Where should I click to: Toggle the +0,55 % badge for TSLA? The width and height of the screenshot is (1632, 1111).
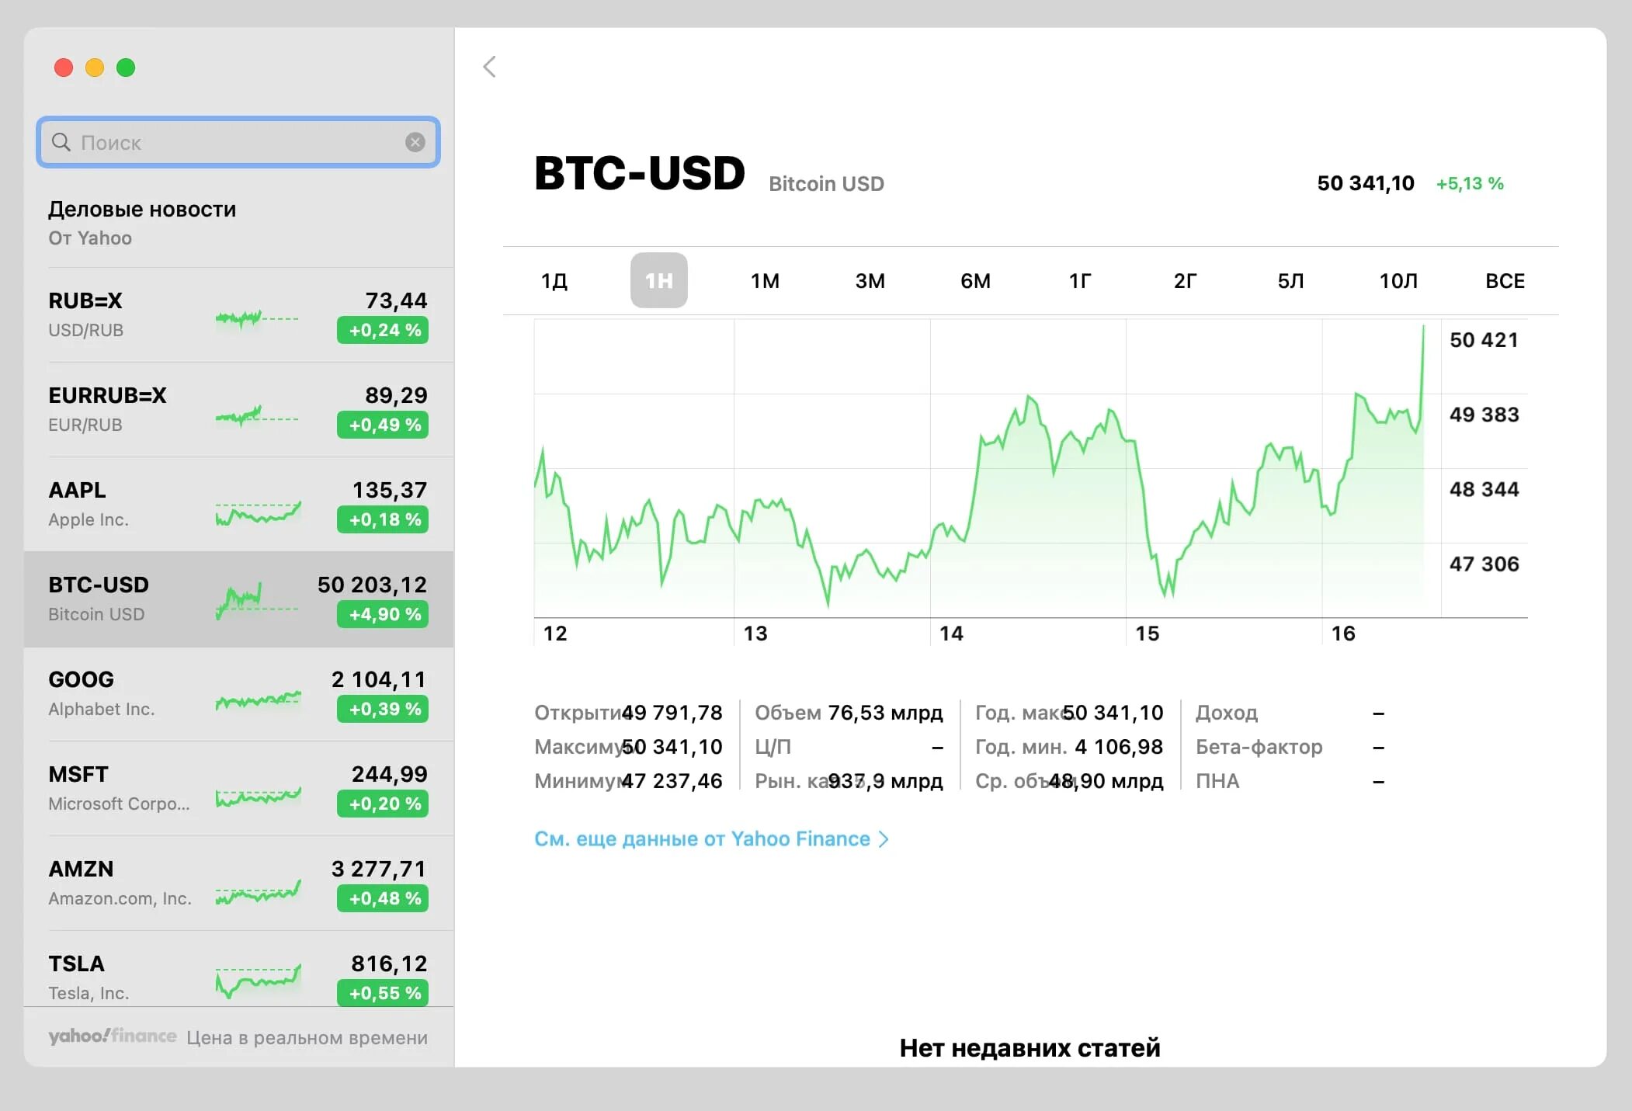click(383, 993)
